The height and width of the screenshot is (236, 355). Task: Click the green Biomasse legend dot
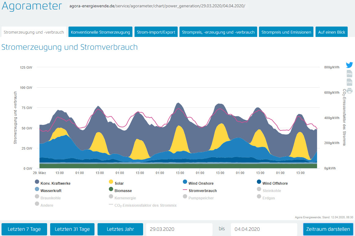[111, 189]
